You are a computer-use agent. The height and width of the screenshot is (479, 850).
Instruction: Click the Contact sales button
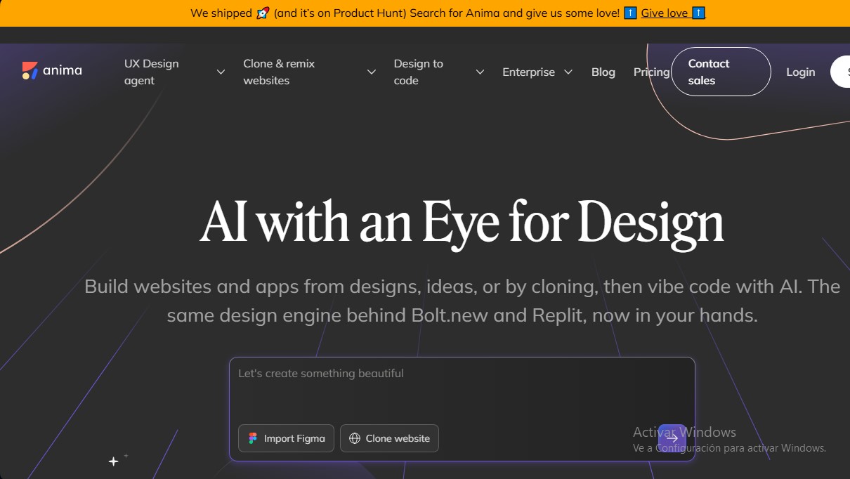721,72
